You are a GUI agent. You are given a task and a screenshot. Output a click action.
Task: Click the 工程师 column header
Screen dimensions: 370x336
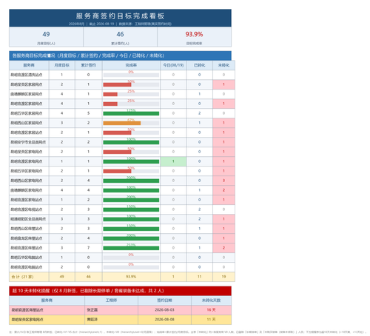pyautogui.click(x=111, y=300)
